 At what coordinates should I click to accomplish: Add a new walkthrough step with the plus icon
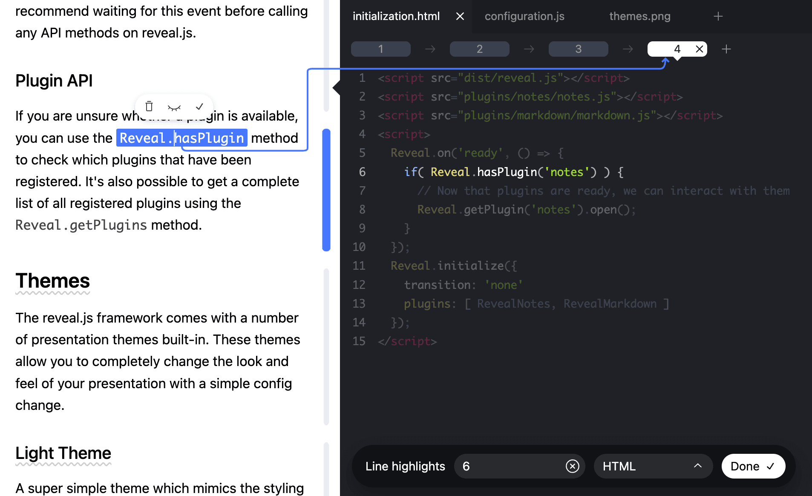[726, 49]
